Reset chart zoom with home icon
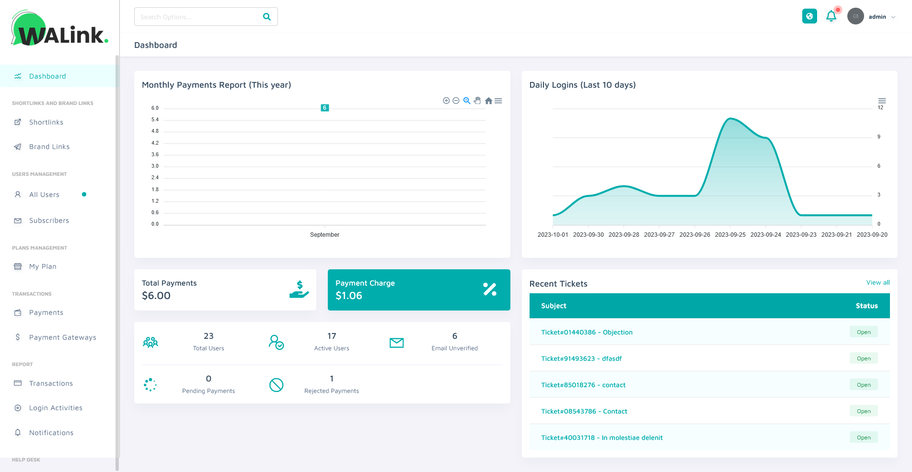 [488, 101]
